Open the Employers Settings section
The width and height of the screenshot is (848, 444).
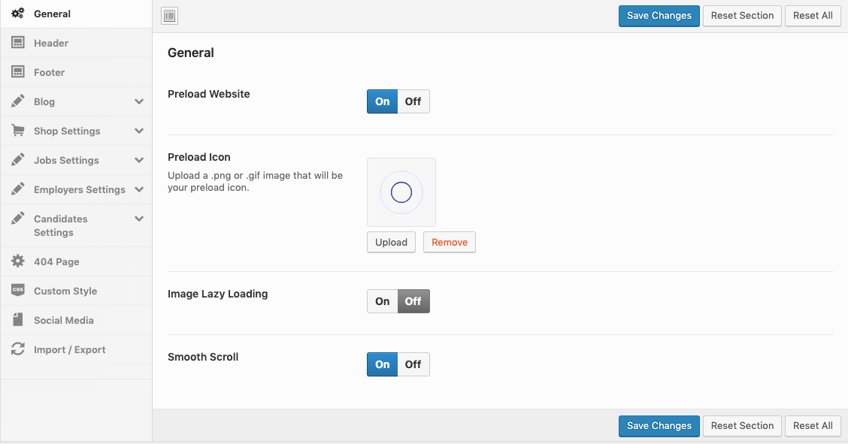click(x=79, y=189)
